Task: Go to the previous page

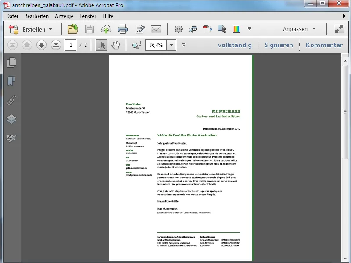Action: coord(27,45)
